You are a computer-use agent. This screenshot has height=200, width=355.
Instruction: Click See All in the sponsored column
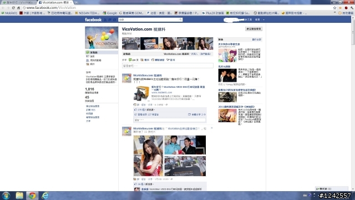click(256, 39)
